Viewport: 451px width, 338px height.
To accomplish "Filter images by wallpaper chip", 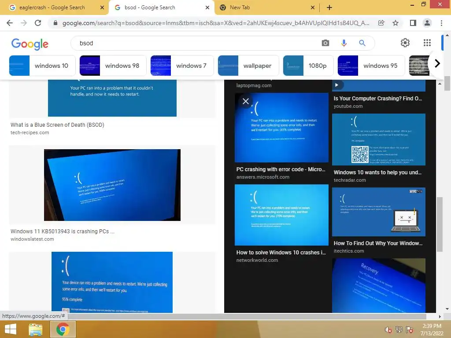I will coord(248,66).
